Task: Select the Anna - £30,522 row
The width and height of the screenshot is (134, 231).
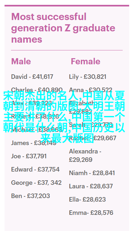Action: coord(90,90)
